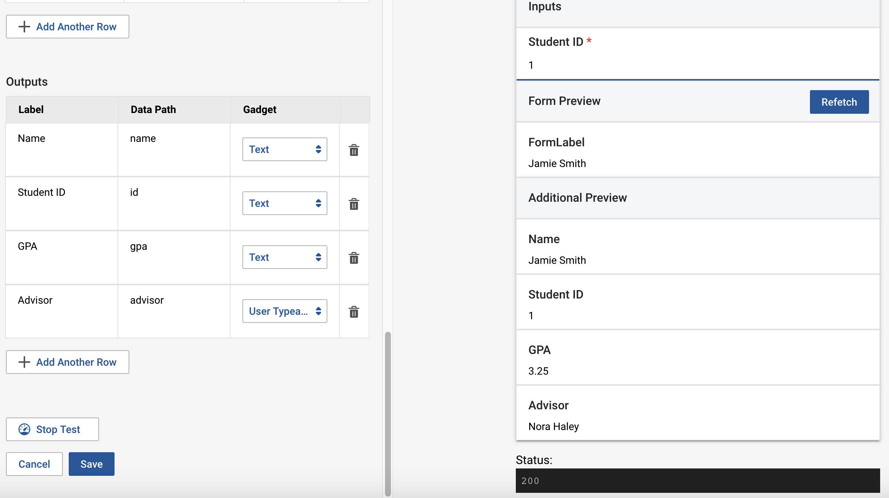Click the vertical scrollbar between panels
This screenshot has width=889, height=498.
tap(388, 414)
